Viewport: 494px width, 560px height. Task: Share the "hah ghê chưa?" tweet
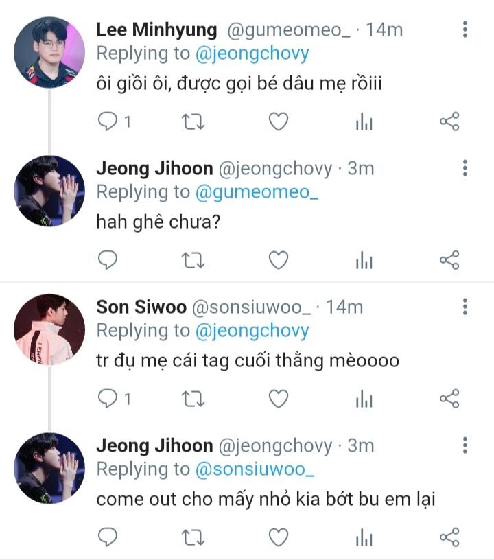pos(449,260)
